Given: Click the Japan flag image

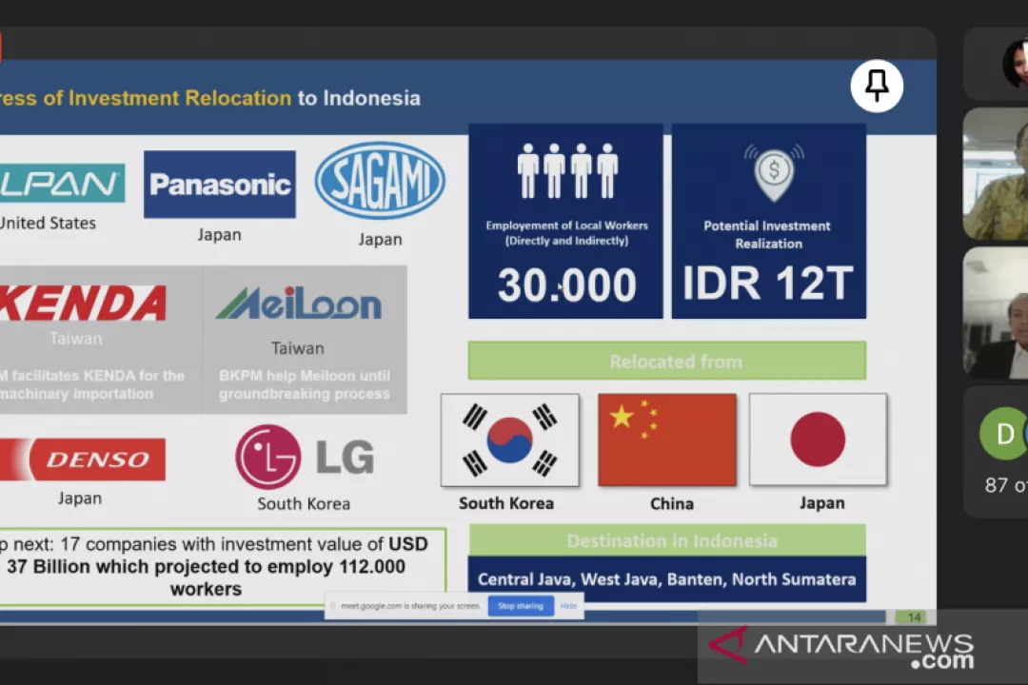Looking at the screenshot, I should pyautogui.click(x=819, y=440).
